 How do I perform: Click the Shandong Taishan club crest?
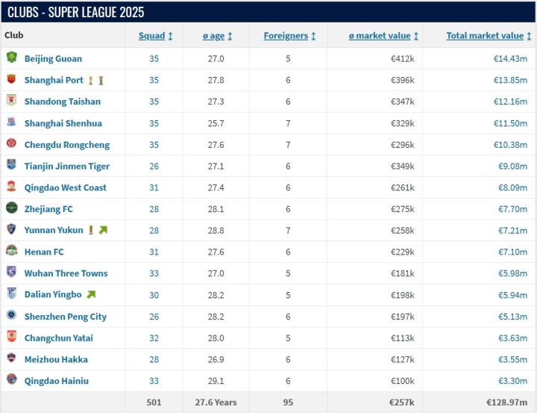(x=12, y=100)
